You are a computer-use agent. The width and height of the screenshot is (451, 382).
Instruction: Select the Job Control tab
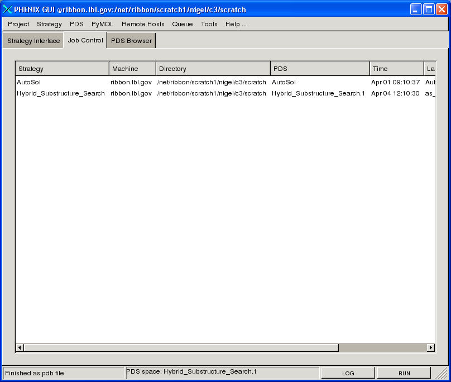point(85,40)
